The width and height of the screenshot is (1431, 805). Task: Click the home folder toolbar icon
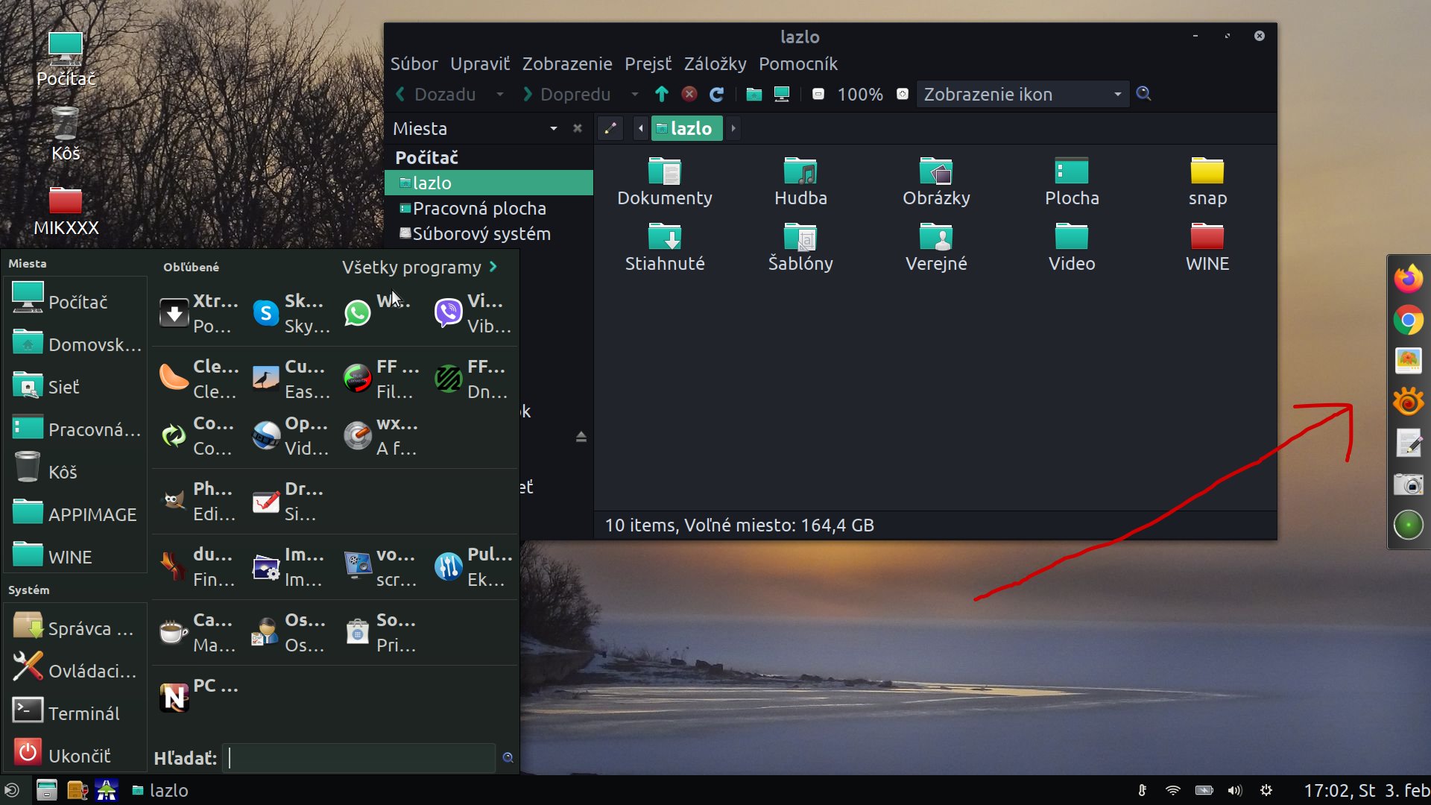(754, 94)
